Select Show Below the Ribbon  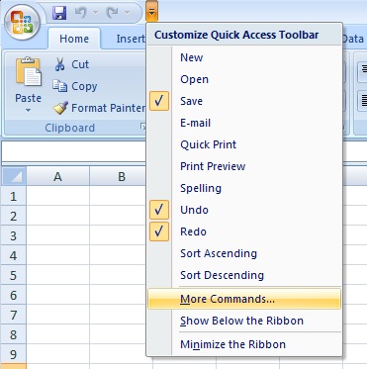(244, 321)
